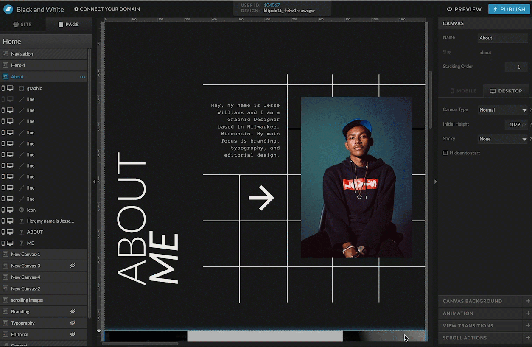Open the Canvas Type dropdown
The image size is (532, 347).
502,110
